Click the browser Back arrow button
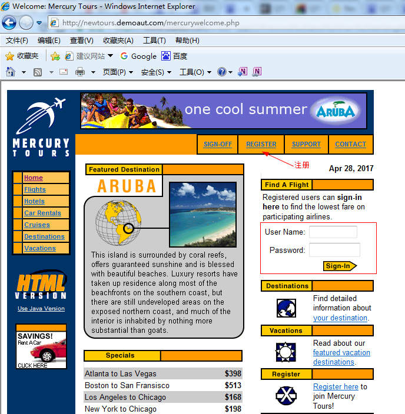Viewport: 405px width, 414px height. pyautogui.click(x=9, y=23)
